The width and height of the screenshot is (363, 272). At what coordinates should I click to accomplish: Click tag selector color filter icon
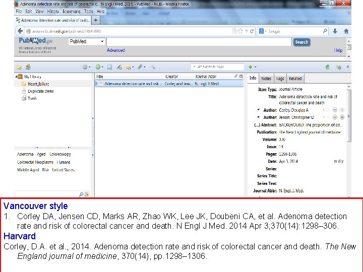tap(87, 194)
